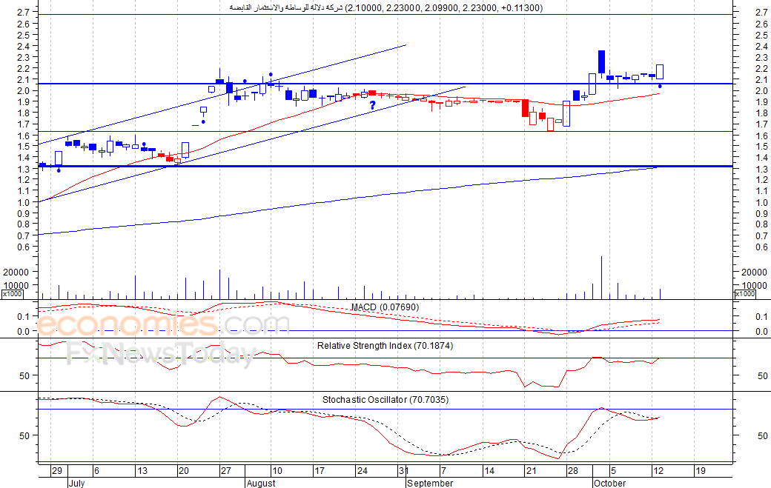Click date label 6 on time axis
771x488 pixels.
(x=96, y=471)
